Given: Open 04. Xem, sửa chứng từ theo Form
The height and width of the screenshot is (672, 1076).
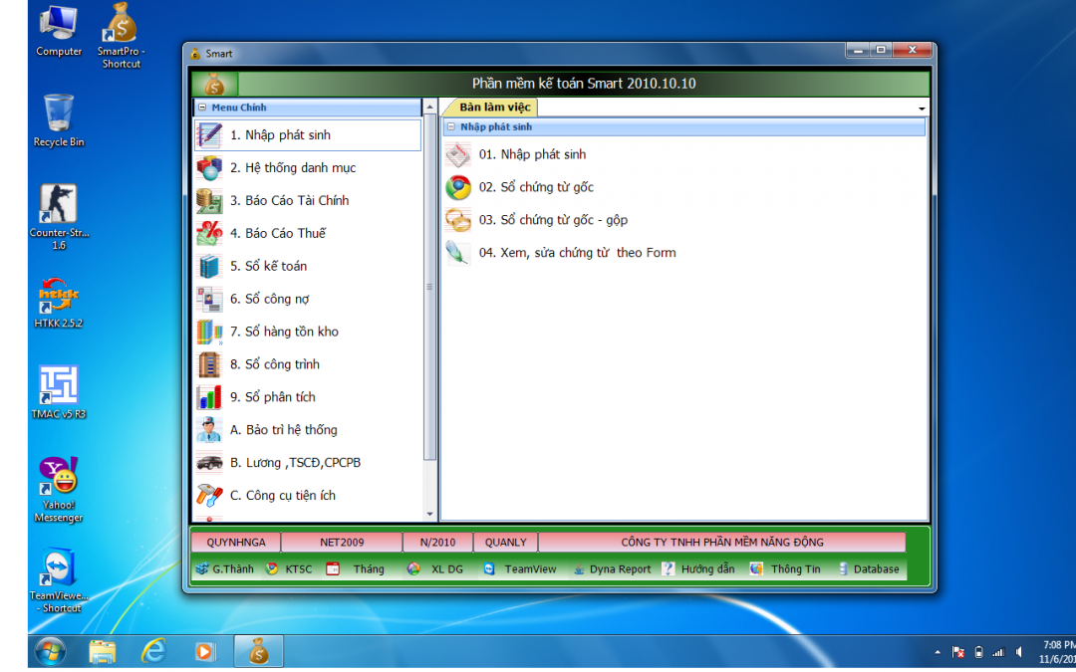Looking at the screenshot, I should click(x=577, y=253).
